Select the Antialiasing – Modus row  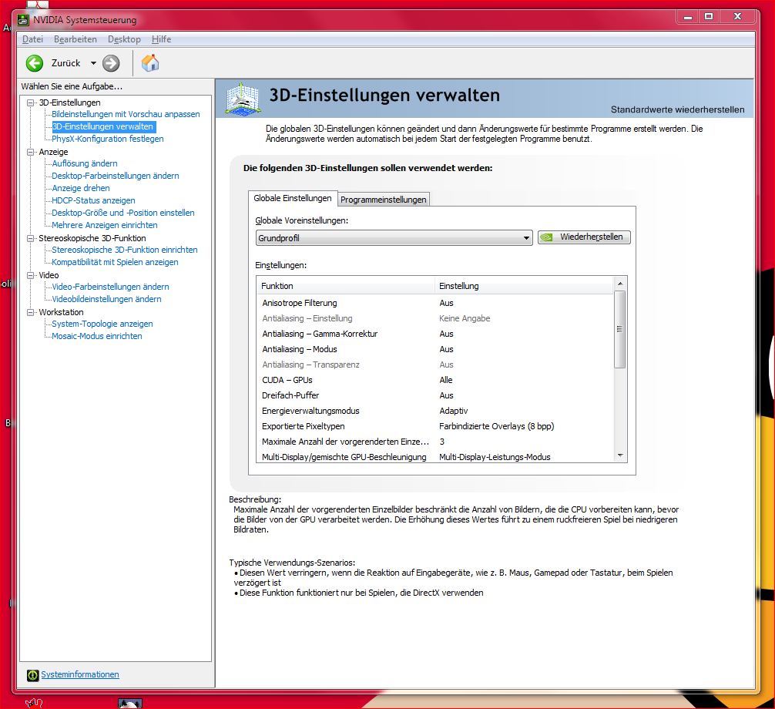435,349
